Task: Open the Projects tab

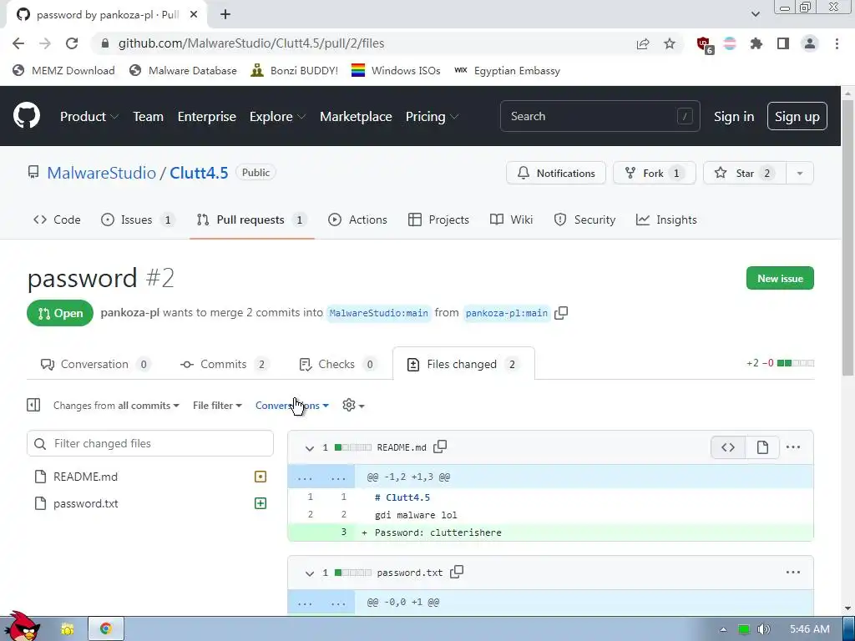Action: coord(438,220)
